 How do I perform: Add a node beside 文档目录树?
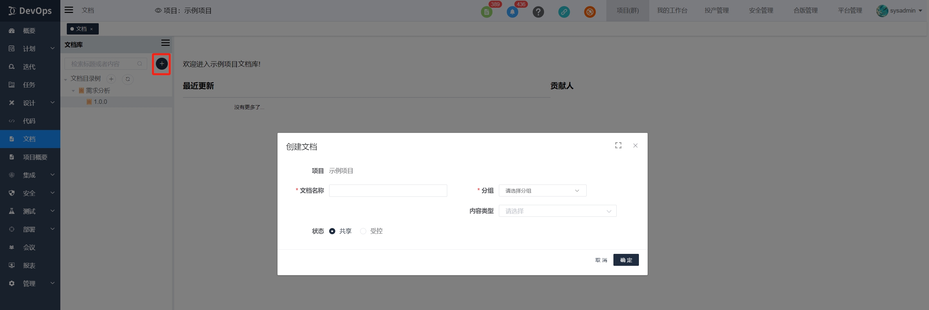111,79
